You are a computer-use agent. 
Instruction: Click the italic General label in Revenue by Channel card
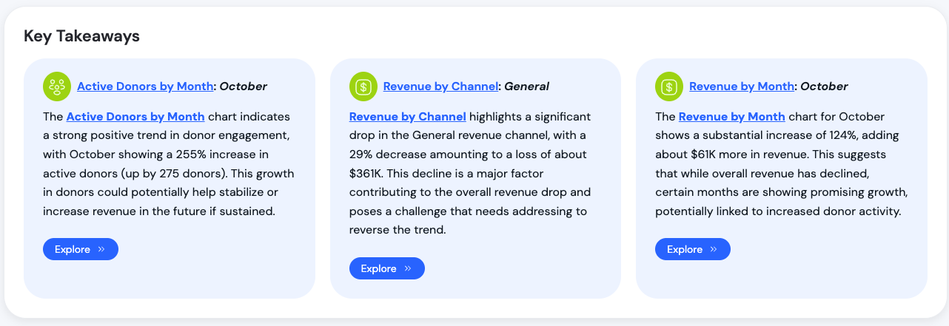click(x=526, y=86)
